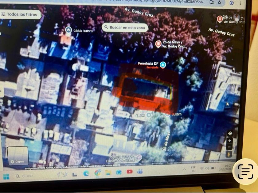Viewport: 258px width, 193px height.
Task: Select the EJM place marker
Action: pyautogui.click(x=149, y=115)
